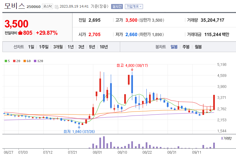The width and height of the screenshot is (236, 160).
Task: Click the red 20-day average legend swatch
Action: coord(14,61)
